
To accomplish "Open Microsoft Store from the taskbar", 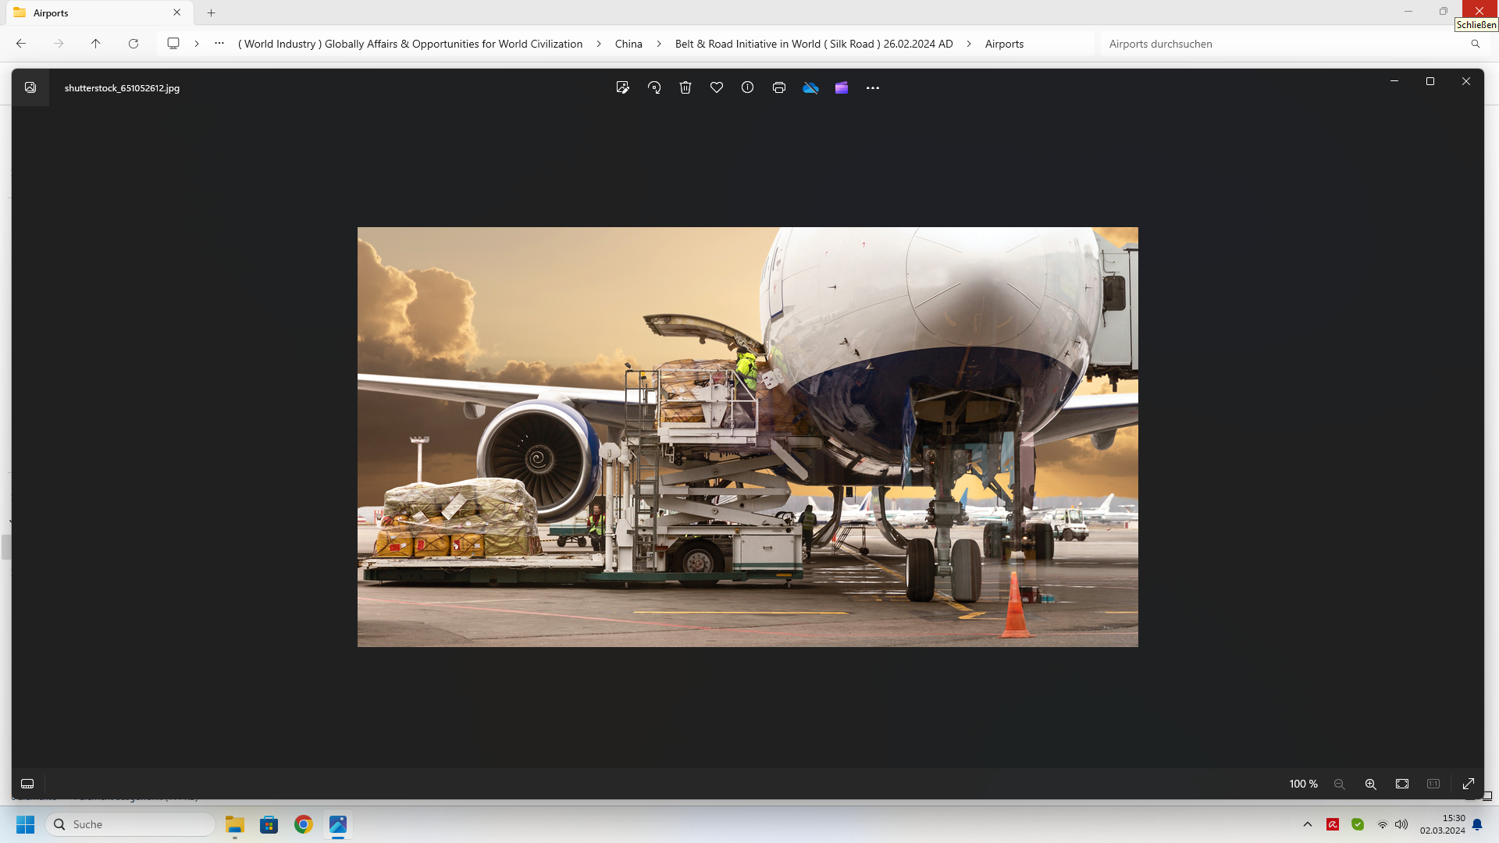I will (x=269, y=824).
